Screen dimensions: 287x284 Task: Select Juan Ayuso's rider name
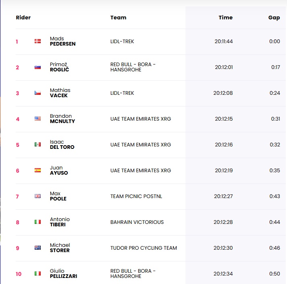[x=59, y=170]
